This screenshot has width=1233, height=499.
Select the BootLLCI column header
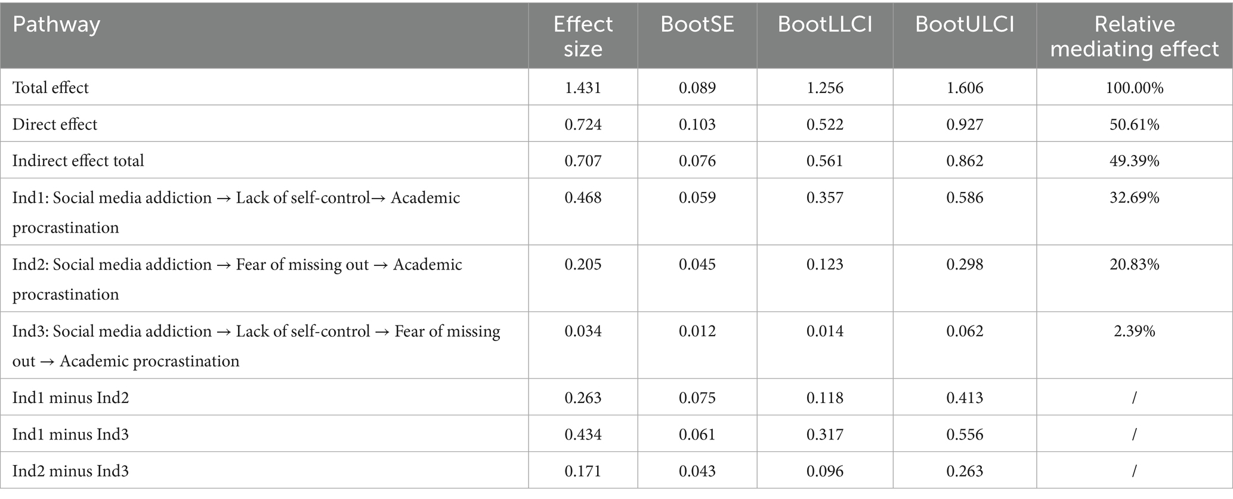tap(825, 24)
